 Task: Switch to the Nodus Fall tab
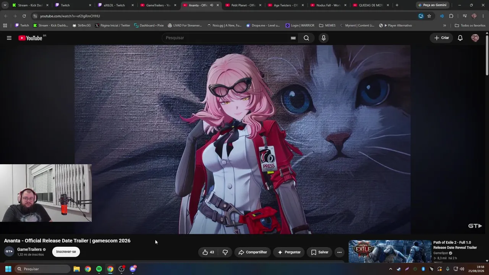click(329, 5)
